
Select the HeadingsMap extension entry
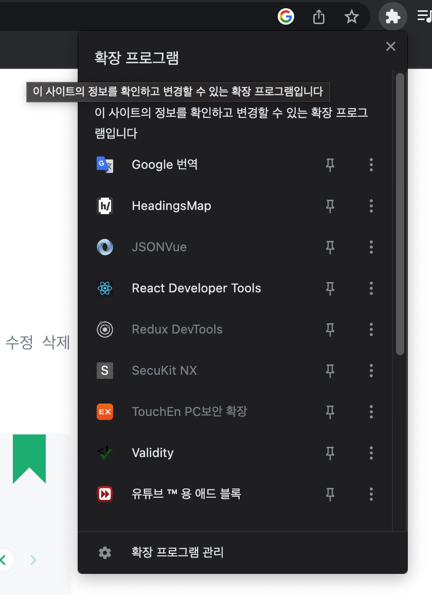tap(171, 206)
